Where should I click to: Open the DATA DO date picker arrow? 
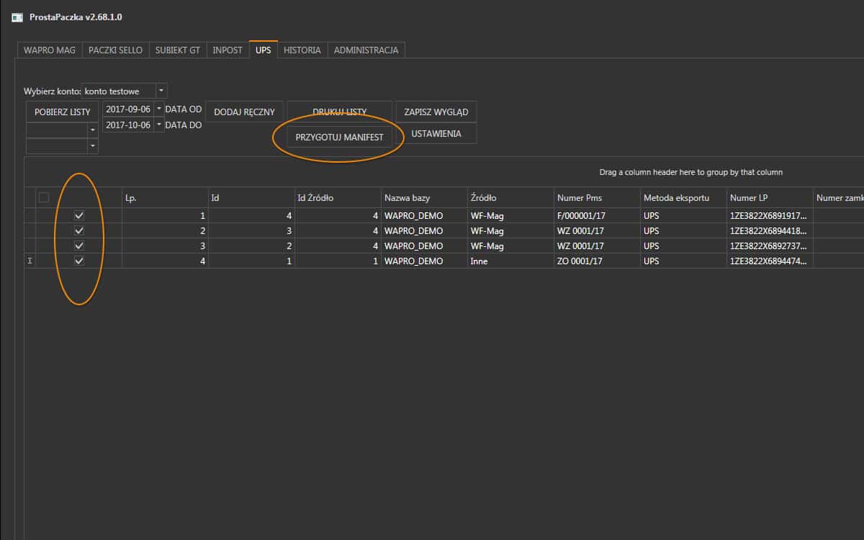(159, 125)
